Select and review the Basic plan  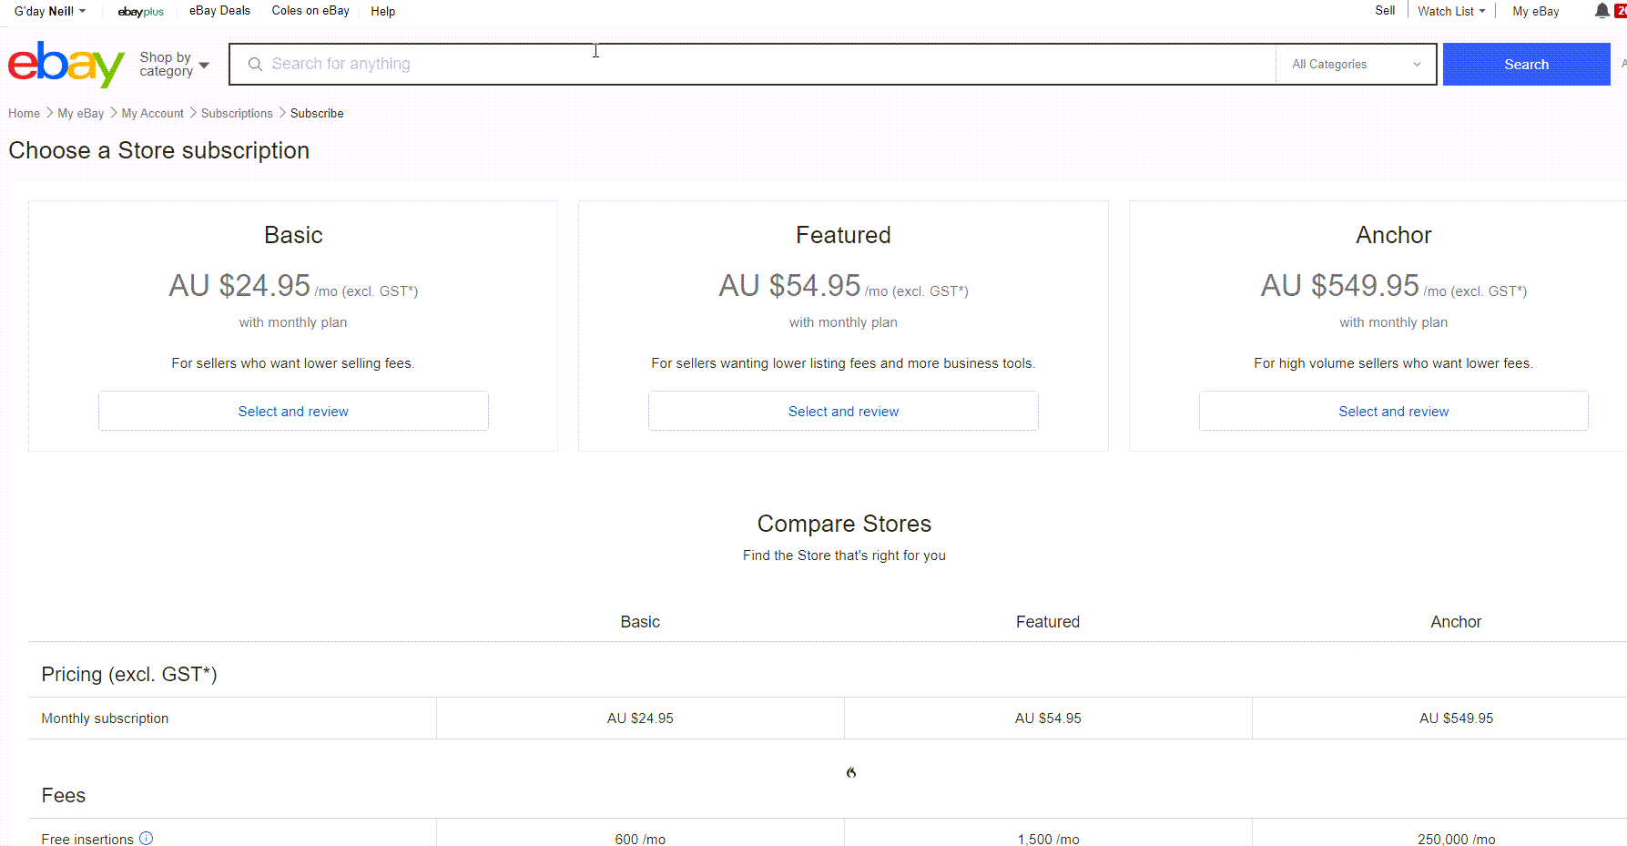click(x=293, y=411)
